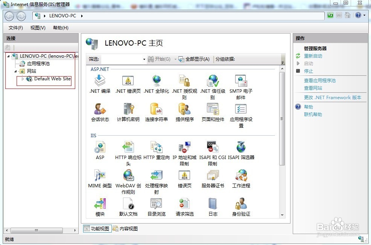The width and height of the screenshot is (371, 245).
Task: Click the connections pane horizontal scrollbar thumb
Action: click(36, 230)
